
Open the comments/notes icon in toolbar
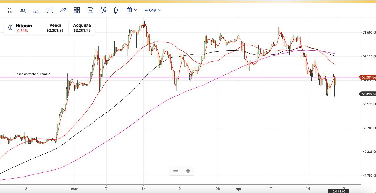tap(23, 10)
